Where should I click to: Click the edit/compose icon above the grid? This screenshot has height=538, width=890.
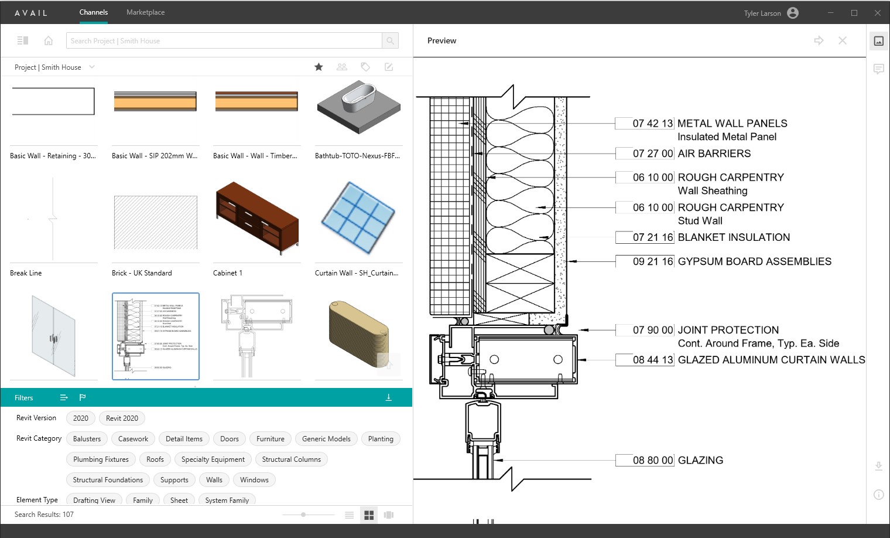coord(388,67)
